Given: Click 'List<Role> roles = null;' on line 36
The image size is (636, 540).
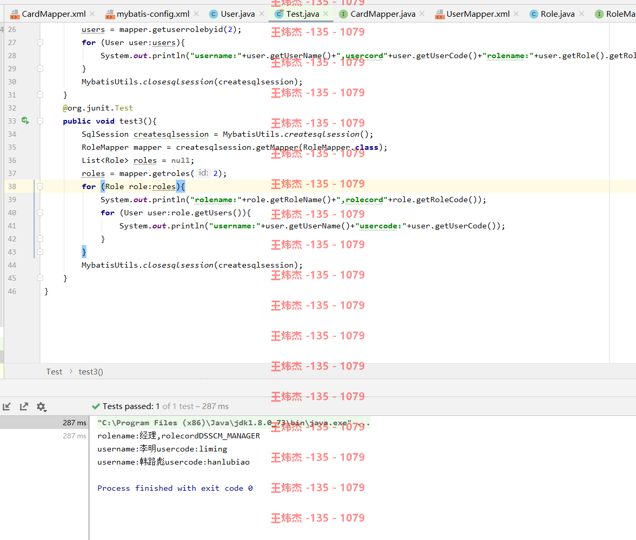Looking at the screenshot, I should pos(138,160).
